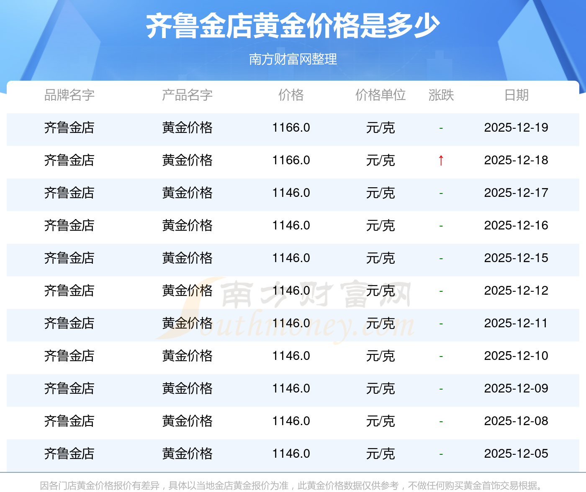586x492 pixels.
Task: Click 齐鲁金店 in the 2025-12-19 row
Action: [69, 127]
